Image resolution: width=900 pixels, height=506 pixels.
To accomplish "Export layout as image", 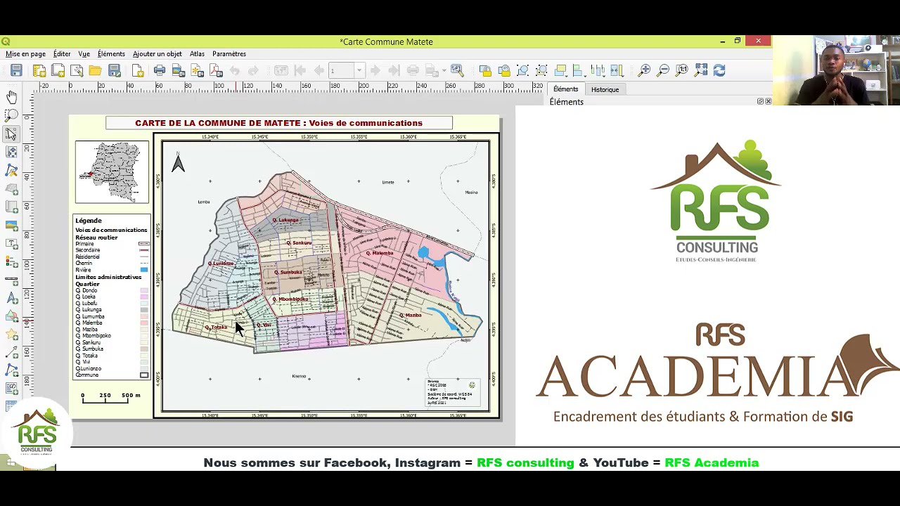I will tap(179, 70).
